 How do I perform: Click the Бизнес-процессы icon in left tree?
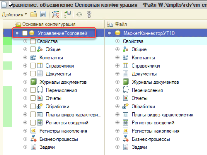click(x=33, y=139)
